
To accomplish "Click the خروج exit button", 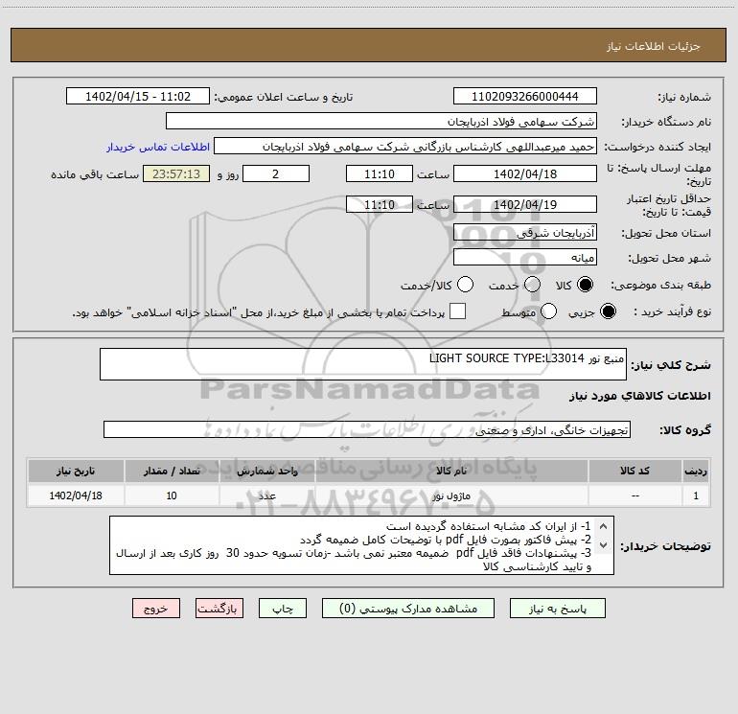I will [x=156, y=609].
